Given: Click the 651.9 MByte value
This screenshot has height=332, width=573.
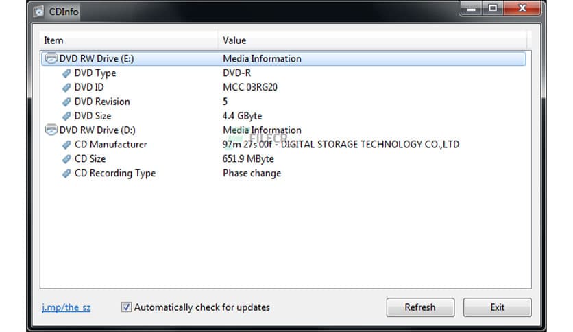Looking at the screenshot, I should tap(248, 158).
